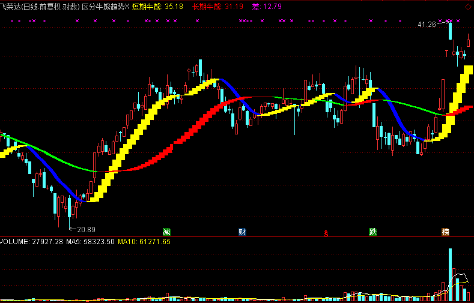Click the long-wick candle at the 20.89 low
Image resolution: width=474 pixels, height=303 pixels.
(x=70, y=211)
